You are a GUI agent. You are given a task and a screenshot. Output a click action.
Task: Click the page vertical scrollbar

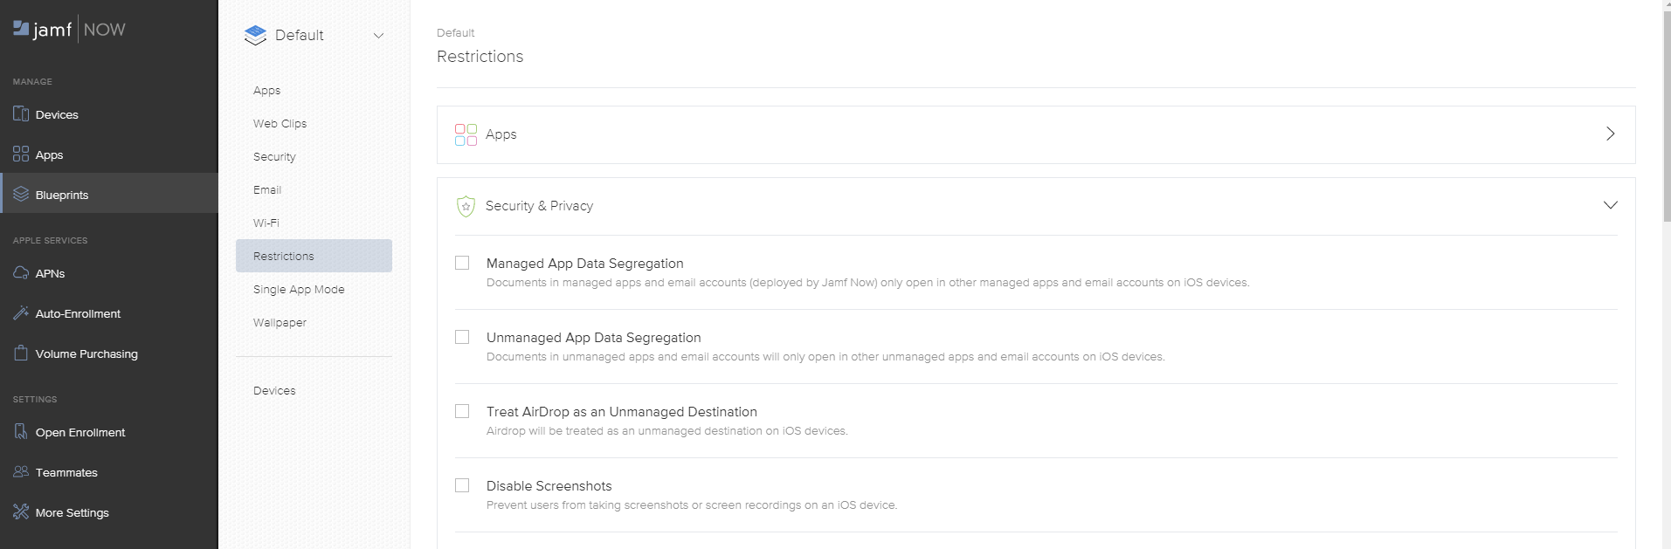[x=1666, y=113]
